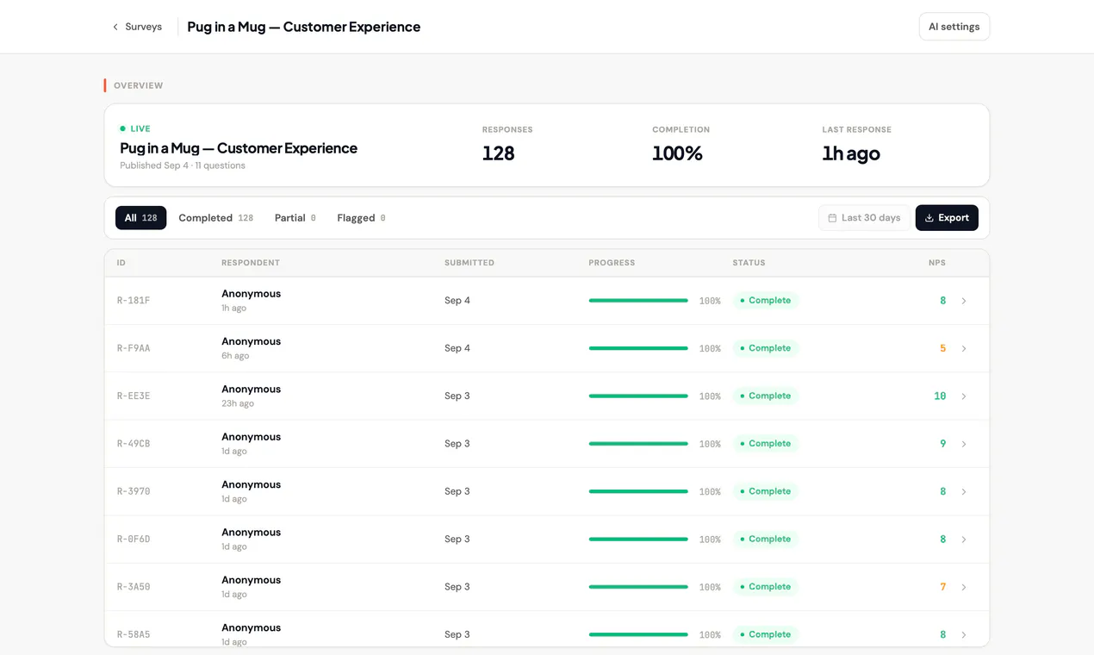The height and width of the screenshot is (655, 1094).
Task: Expand response R-181F with its chevron
Action: point(964,301)
